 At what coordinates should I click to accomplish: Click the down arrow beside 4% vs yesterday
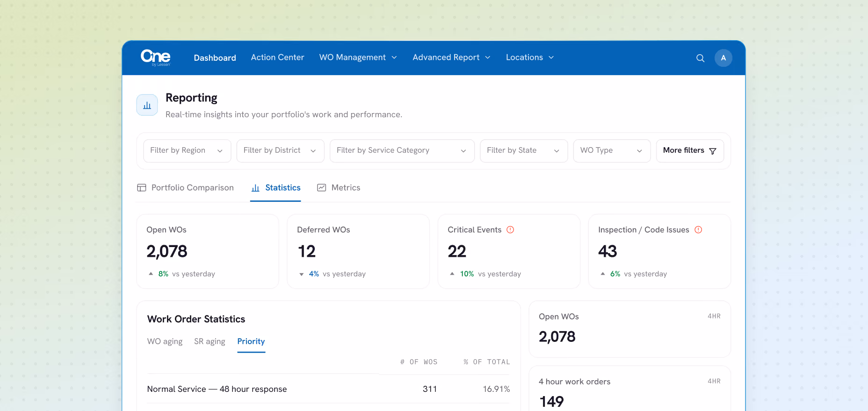click(x=301, y=274)
